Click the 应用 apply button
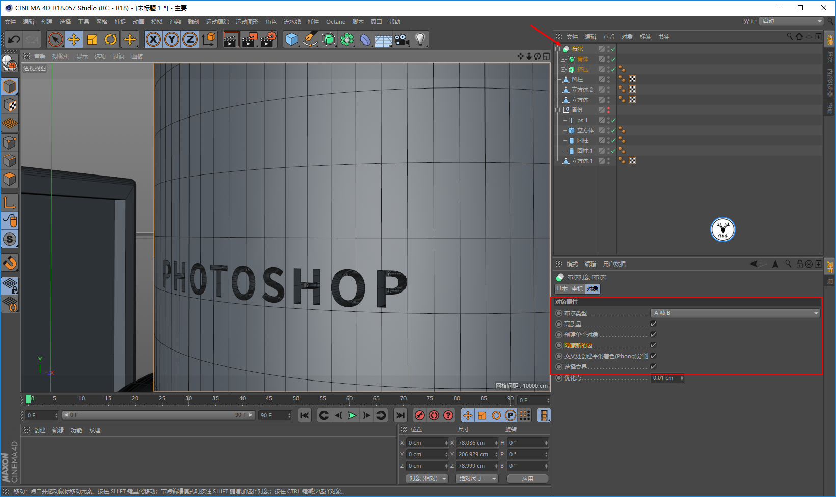The height and width of the screenshot is (497, 836). 528,479
